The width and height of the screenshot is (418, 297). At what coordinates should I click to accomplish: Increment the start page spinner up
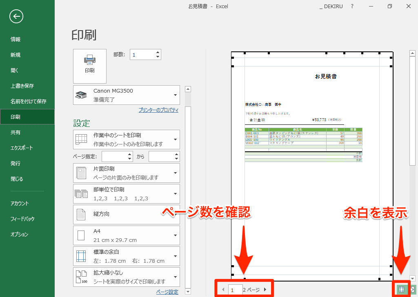[130, 154]
